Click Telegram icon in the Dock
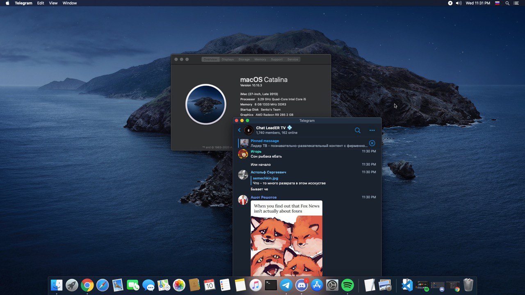 [x=286, y=285]
